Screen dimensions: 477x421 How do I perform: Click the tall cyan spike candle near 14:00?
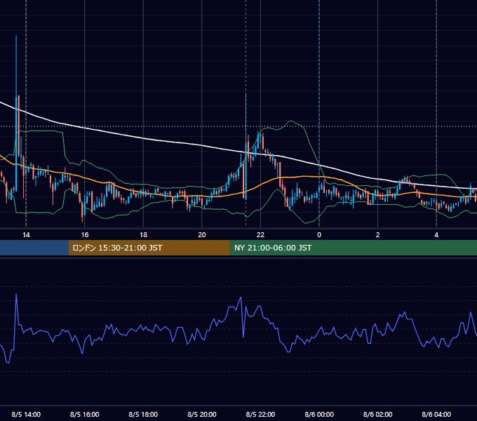tap(16, 114)
